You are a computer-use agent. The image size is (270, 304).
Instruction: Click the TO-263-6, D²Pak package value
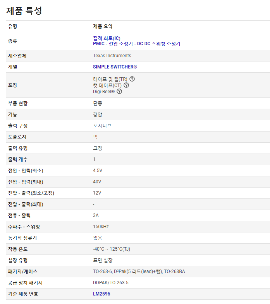139,272
